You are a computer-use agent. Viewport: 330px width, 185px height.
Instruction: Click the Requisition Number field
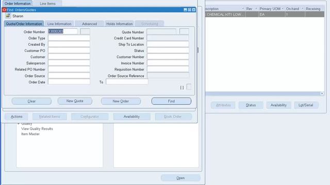pyautogui.click(x=168, y=69)
